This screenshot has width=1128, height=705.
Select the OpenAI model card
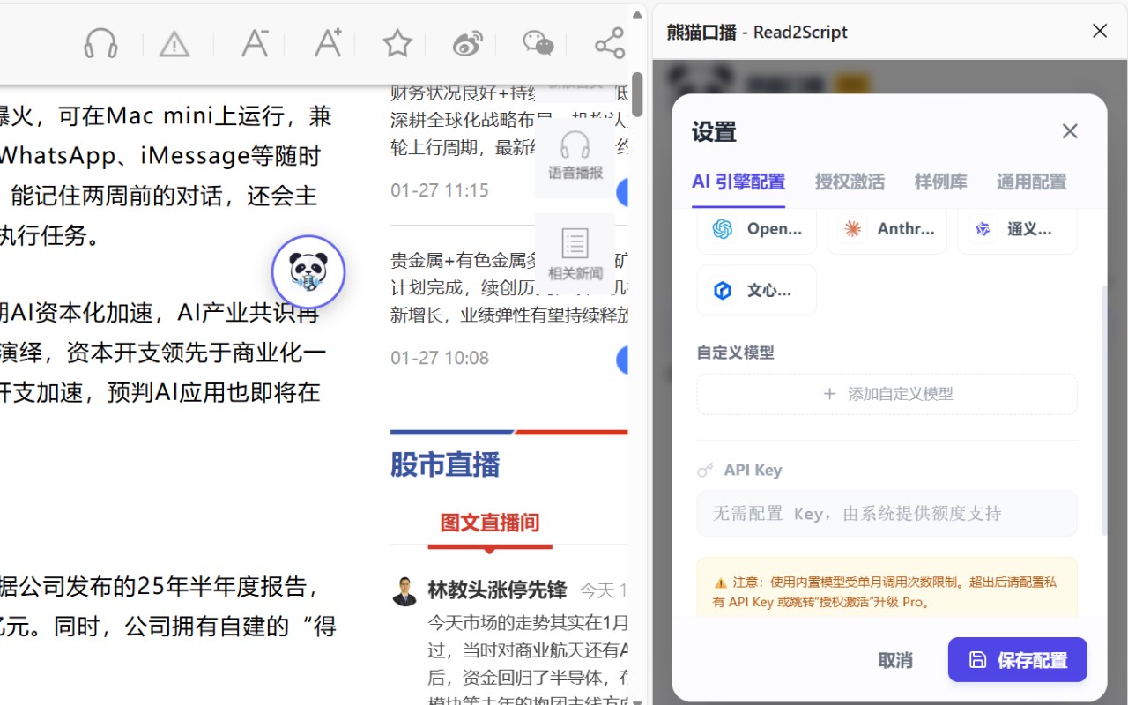click(x=757, y=229)
